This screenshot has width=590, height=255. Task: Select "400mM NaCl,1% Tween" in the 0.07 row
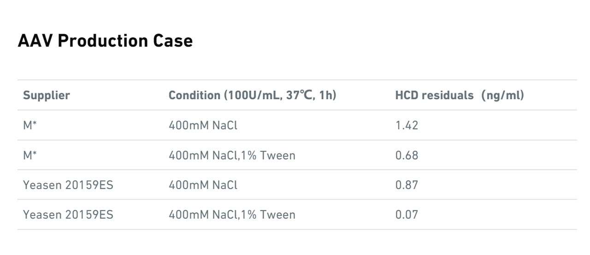[x=232, y=215]
